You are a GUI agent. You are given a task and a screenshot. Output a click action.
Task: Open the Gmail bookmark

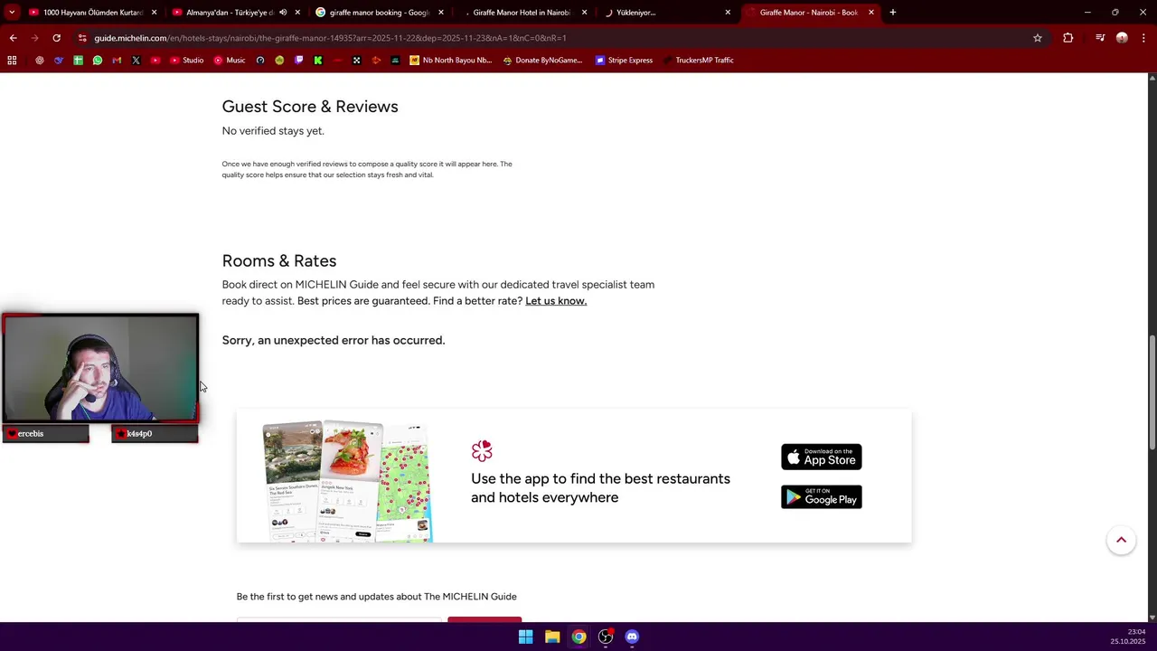coord(117,60)
